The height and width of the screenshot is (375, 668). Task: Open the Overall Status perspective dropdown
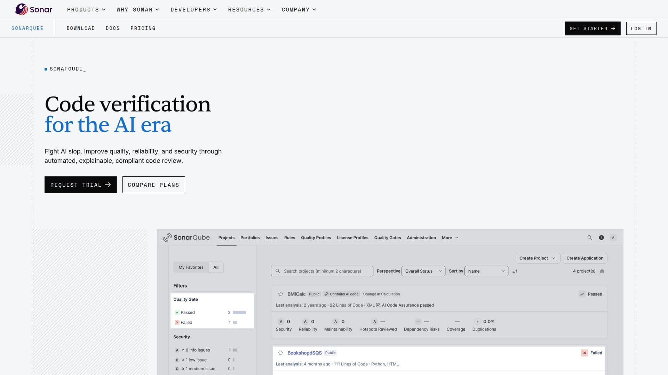423,271
